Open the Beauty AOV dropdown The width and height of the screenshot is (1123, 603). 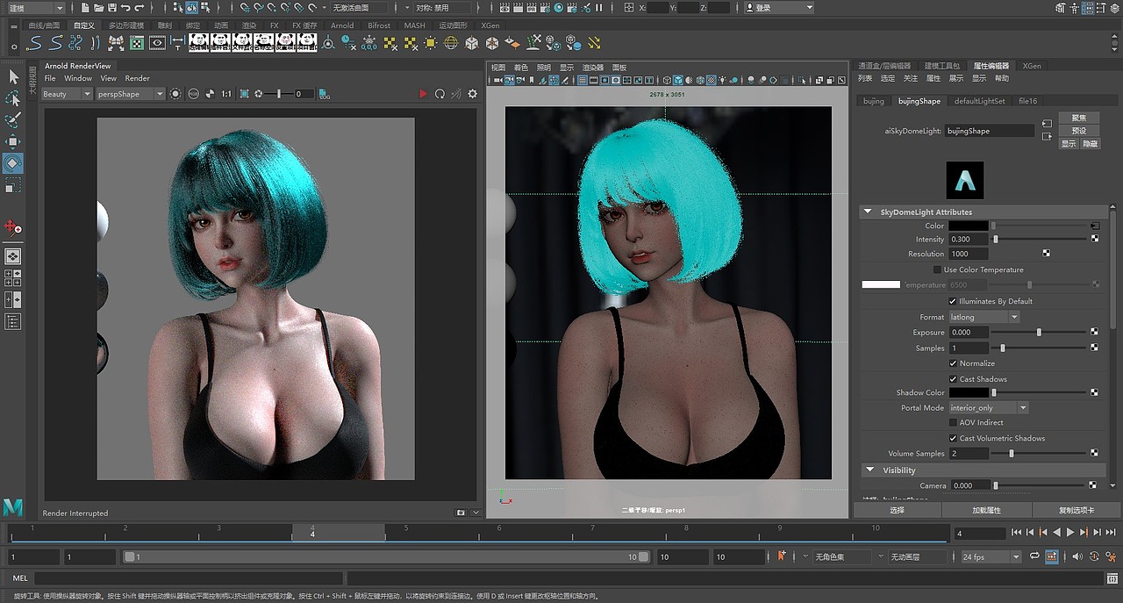tap(67, 94)
